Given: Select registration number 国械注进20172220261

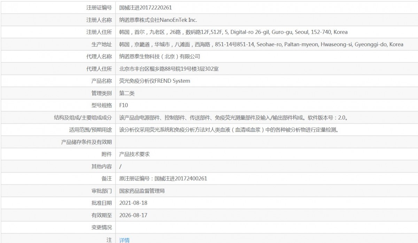Looking at the screenshot, I should (x=145, y=7).
